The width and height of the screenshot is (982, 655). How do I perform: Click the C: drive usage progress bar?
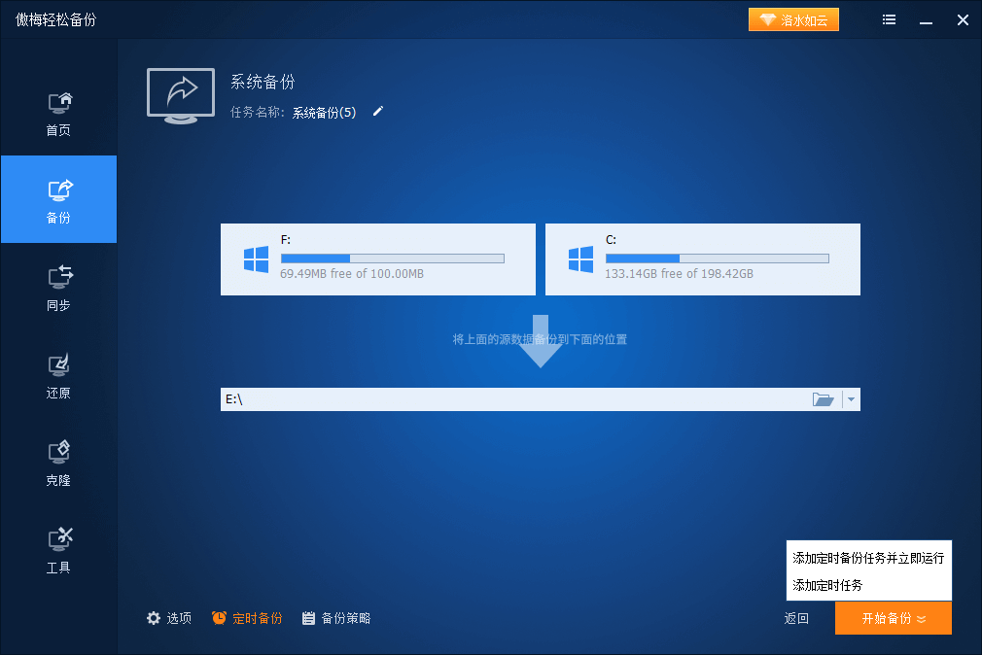tap(717, 258)
